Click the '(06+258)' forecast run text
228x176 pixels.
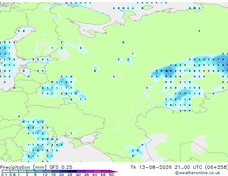(216, 167)
